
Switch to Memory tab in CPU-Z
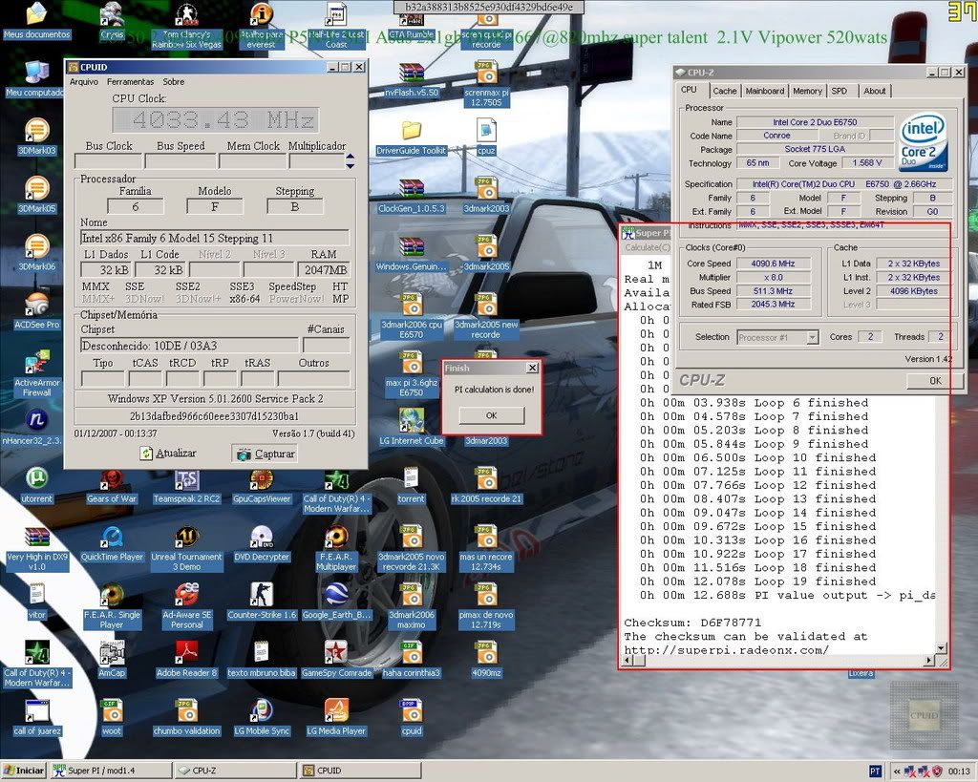tap(807, 91)
